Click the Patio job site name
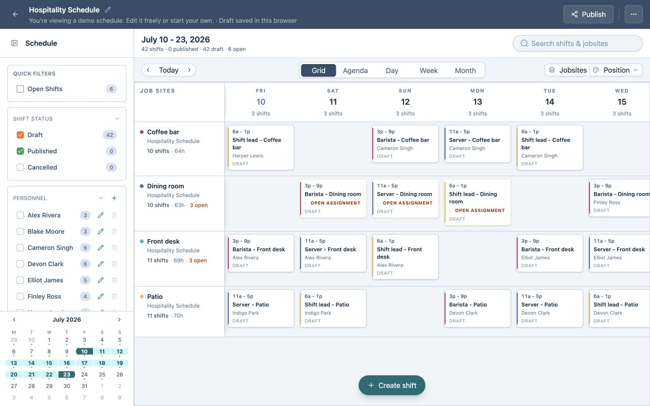 (155, 296)
